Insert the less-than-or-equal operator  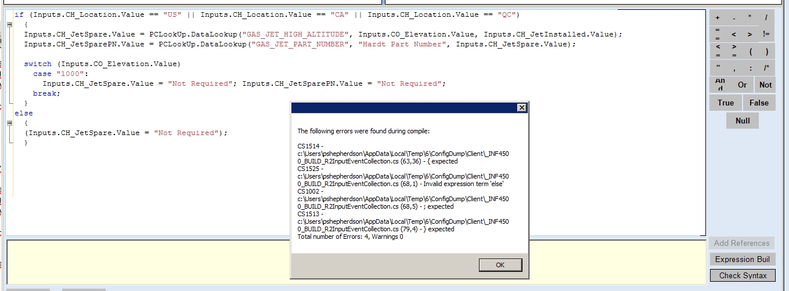718,51
